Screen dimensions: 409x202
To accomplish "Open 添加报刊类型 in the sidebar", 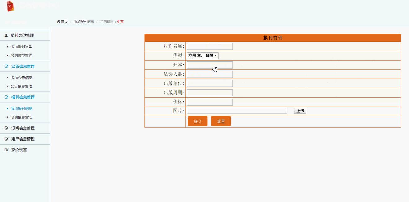I will coord(21,47).
